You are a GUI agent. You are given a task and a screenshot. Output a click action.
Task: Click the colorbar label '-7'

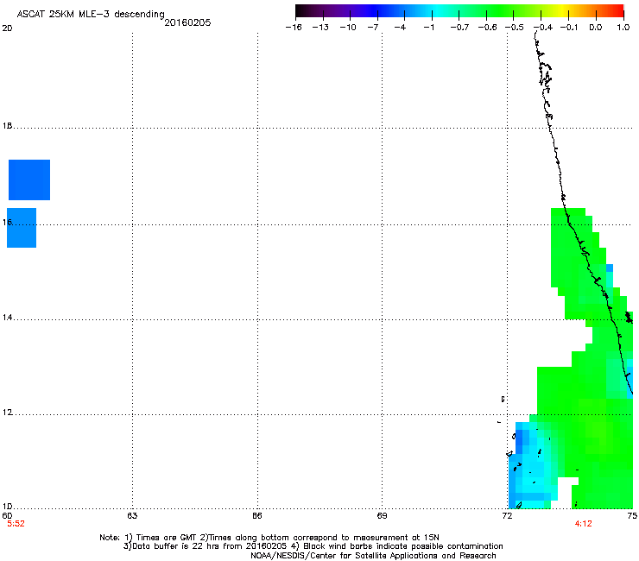click(373, 28)
